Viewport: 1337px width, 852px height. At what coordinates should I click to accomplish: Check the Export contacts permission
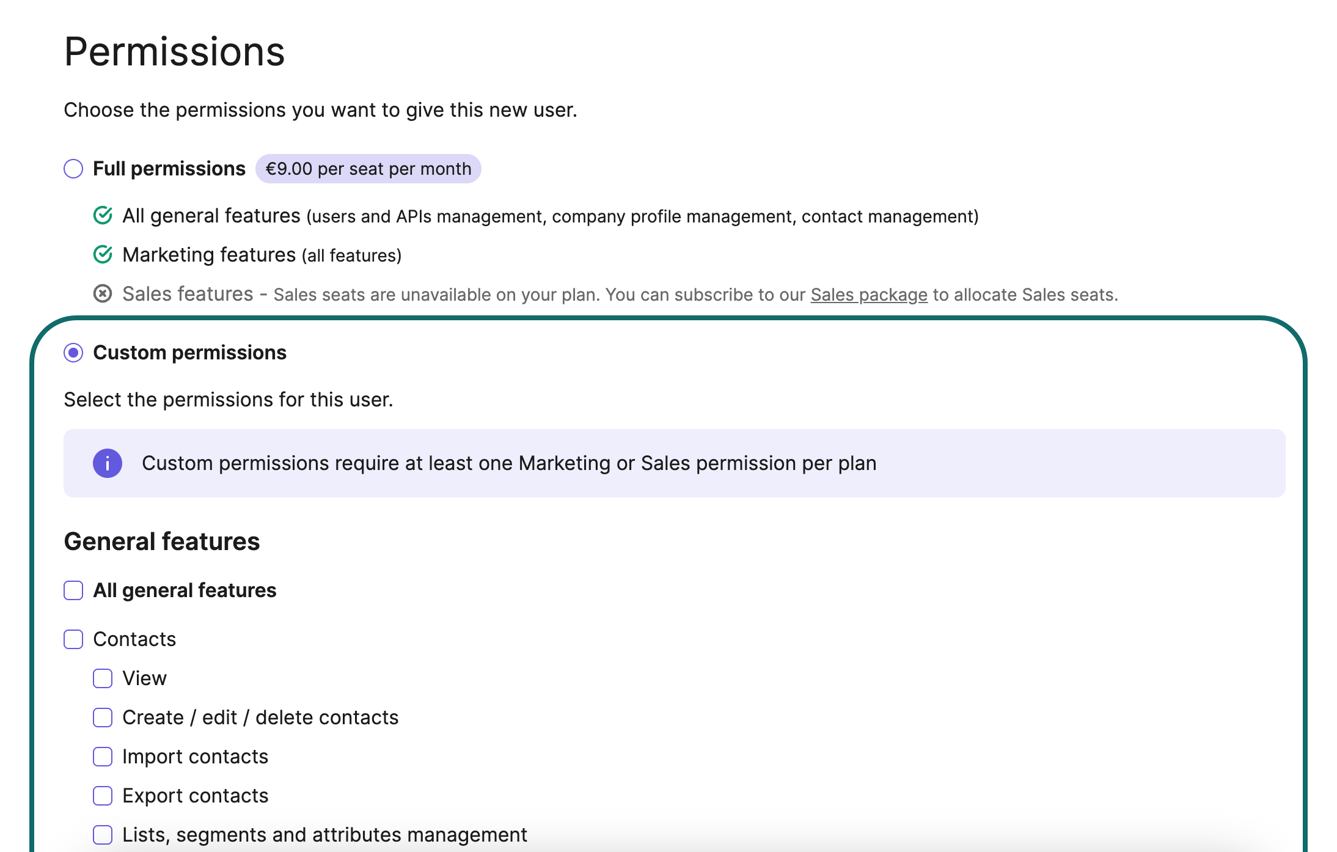point(102,796)
